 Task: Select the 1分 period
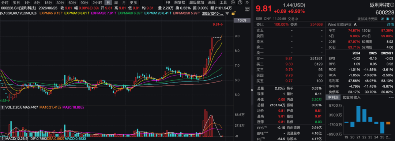(27, 3)
